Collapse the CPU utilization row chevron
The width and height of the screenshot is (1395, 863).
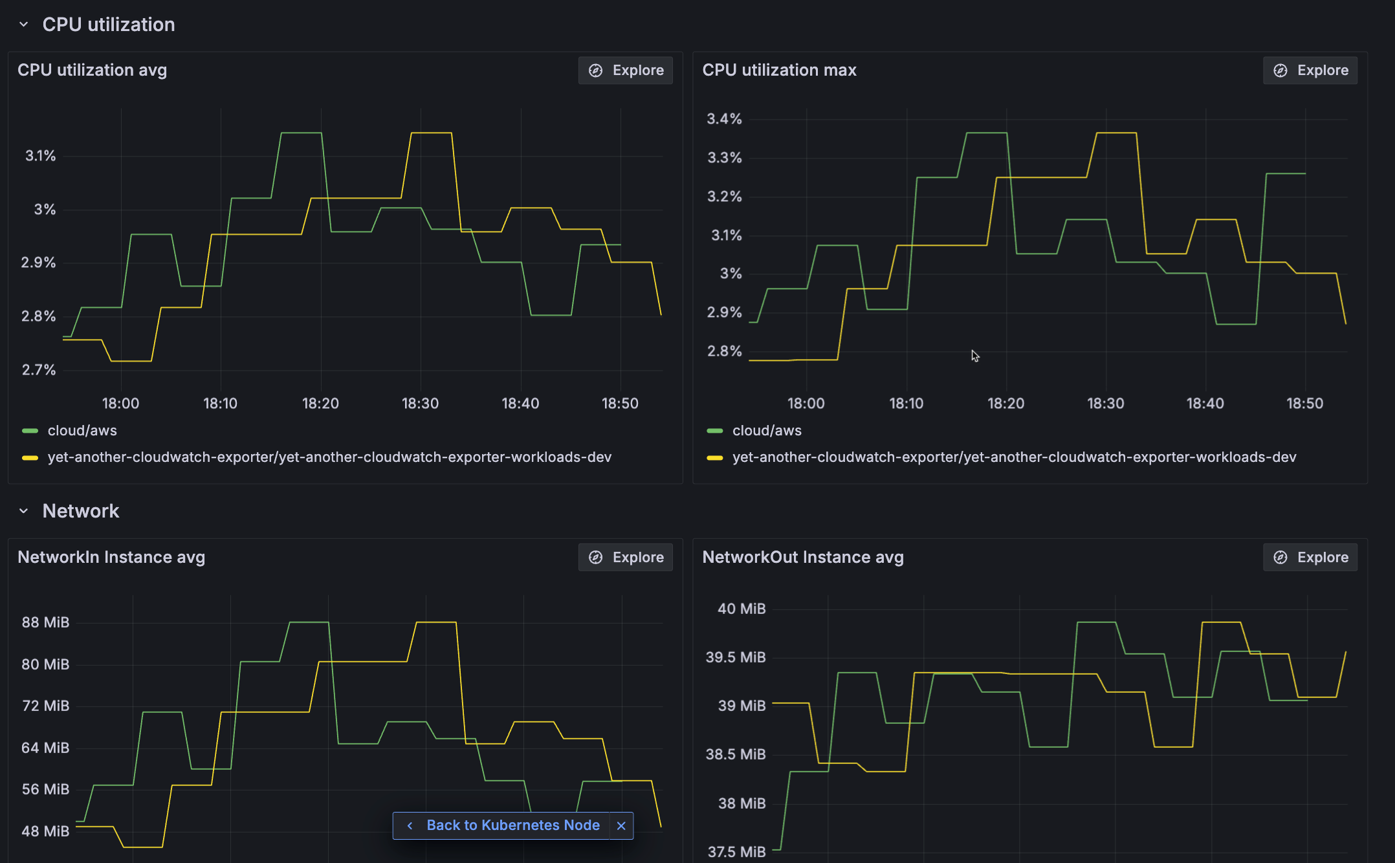tap(24, 25)
